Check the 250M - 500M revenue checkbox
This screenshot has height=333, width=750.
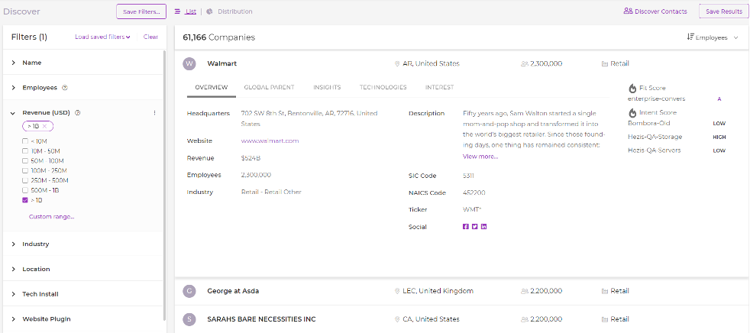(x=25, y=180)
